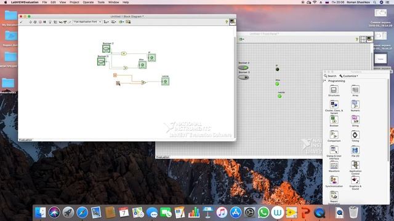Open the Distribute Objects dropdown

pos(114,22)
